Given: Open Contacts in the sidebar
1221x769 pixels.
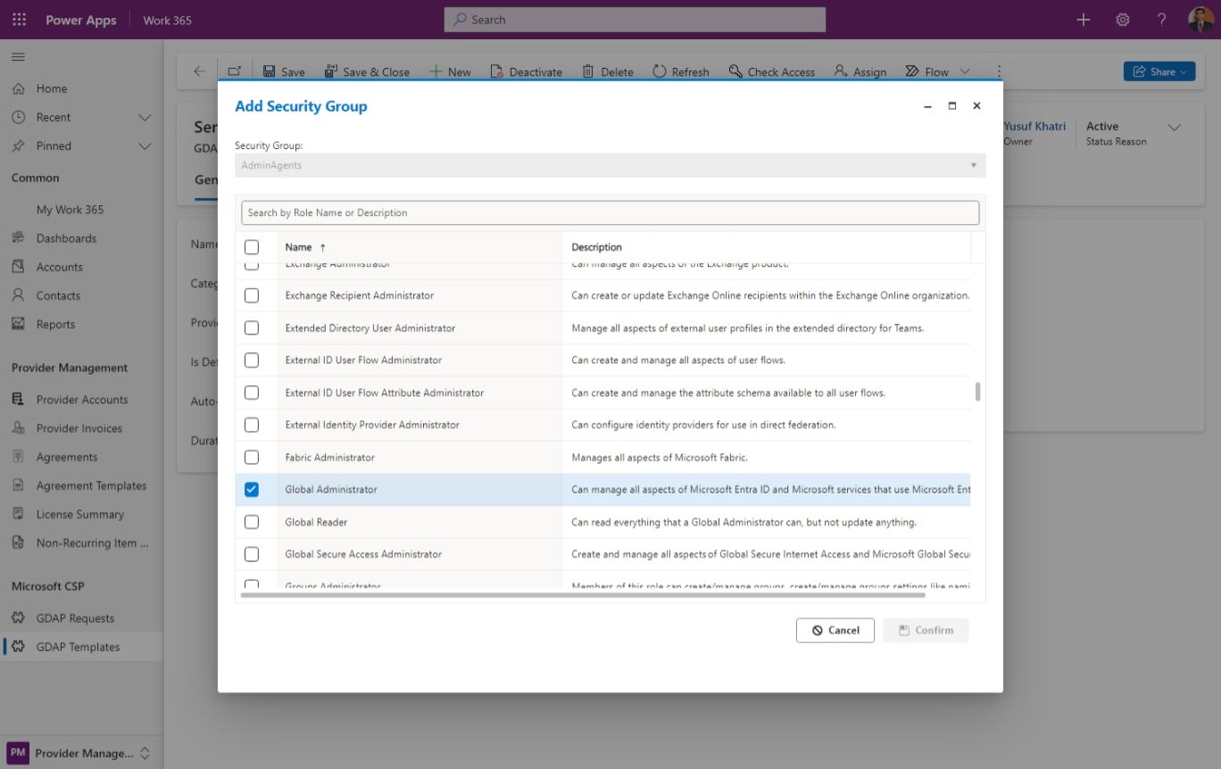Looking at the screenshot, I should tap(58, 295).
